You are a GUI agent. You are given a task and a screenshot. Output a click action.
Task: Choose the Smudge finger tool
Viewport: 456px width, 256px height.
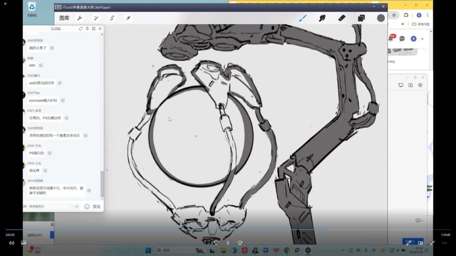[322, 18]
